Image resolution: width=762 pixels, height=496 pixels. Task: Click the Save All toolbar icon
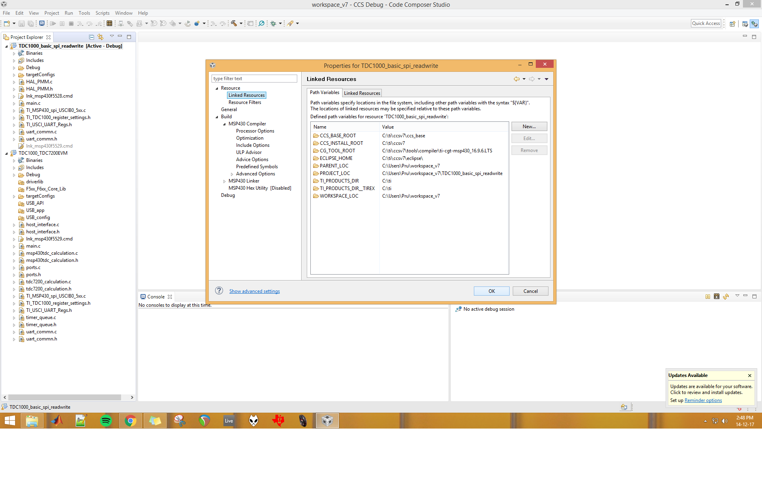click(x=31, y=23)
